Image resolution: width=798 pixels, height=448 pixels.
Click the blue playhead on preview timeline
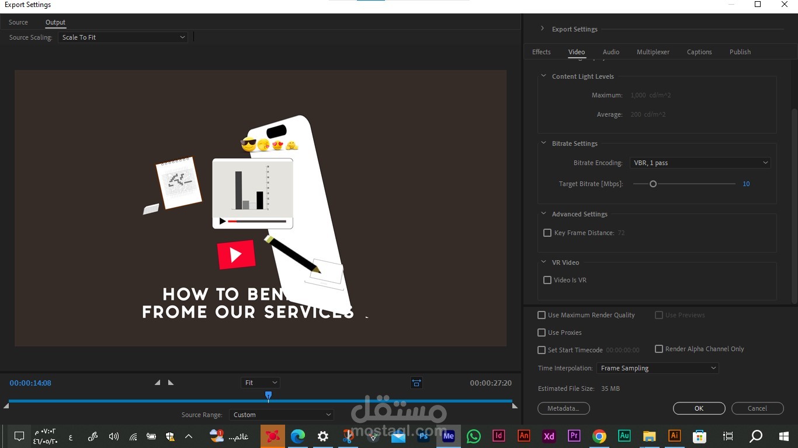coord(268,396)
